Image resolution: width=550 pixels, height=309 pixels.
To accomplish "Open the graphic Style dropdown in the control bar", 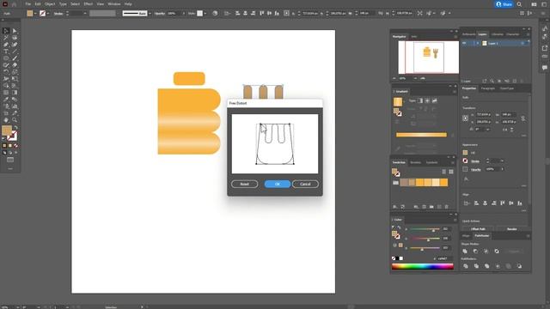I will 205,14.
